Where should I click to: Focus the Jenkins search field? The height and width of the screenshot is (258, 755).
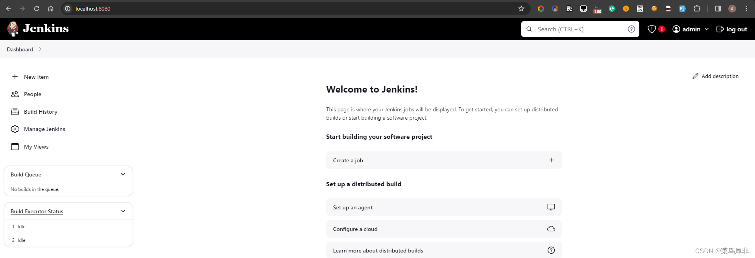tap(580, 29)
